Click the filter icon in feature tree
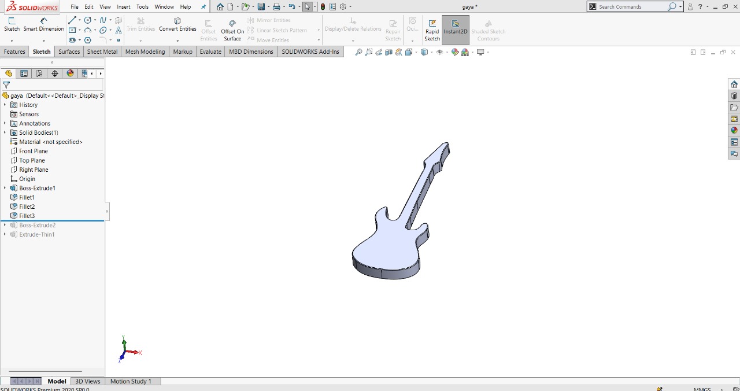740x391 pixels. point(6,85)
